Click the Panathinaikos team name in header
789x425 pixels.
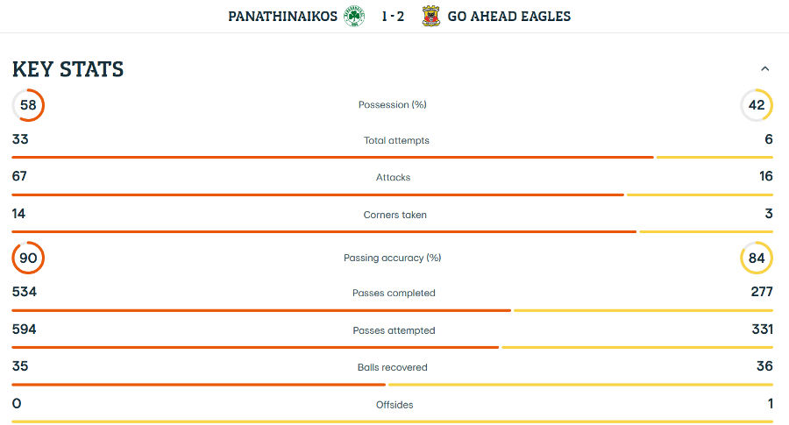point(282,17)
